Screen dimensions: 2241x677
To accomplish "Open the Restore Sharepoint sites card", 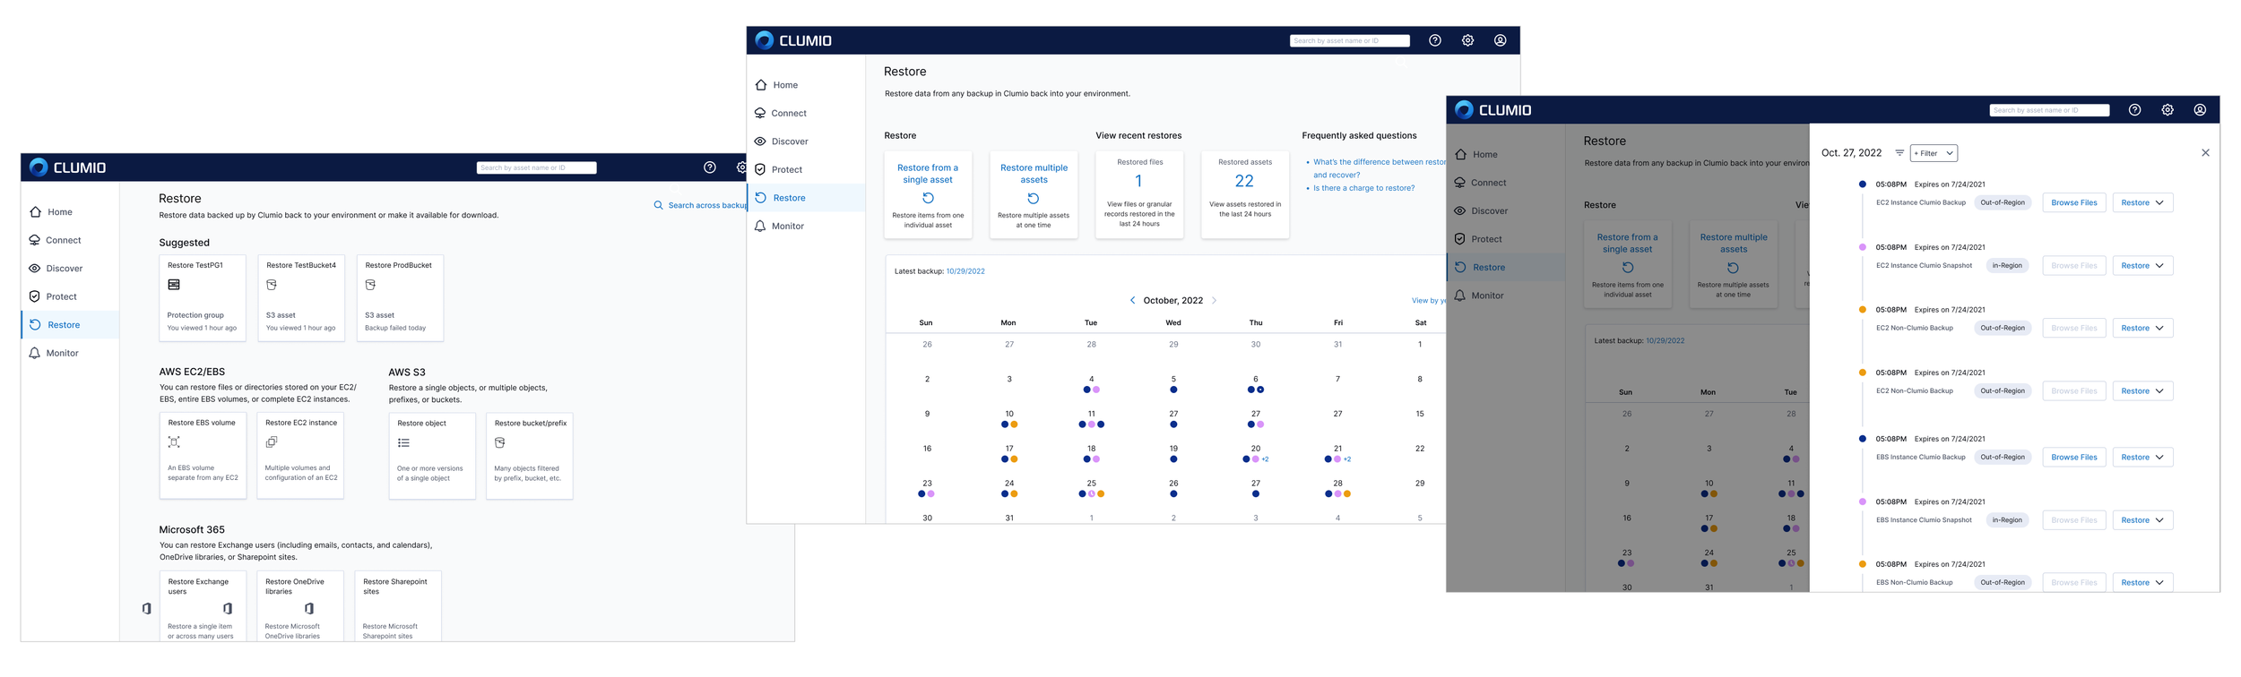I will click(398, 606).
